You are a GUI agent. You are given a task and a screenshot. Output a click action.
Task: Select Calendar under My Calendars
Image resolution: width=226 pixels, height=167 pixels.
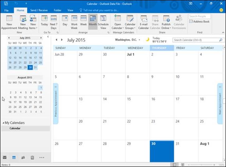(x=26, y=128)
